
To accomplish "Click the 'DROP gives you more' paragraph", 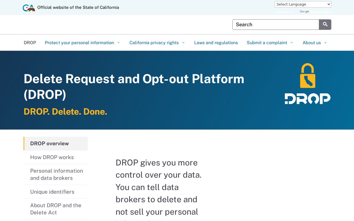I will click(158, 189).
